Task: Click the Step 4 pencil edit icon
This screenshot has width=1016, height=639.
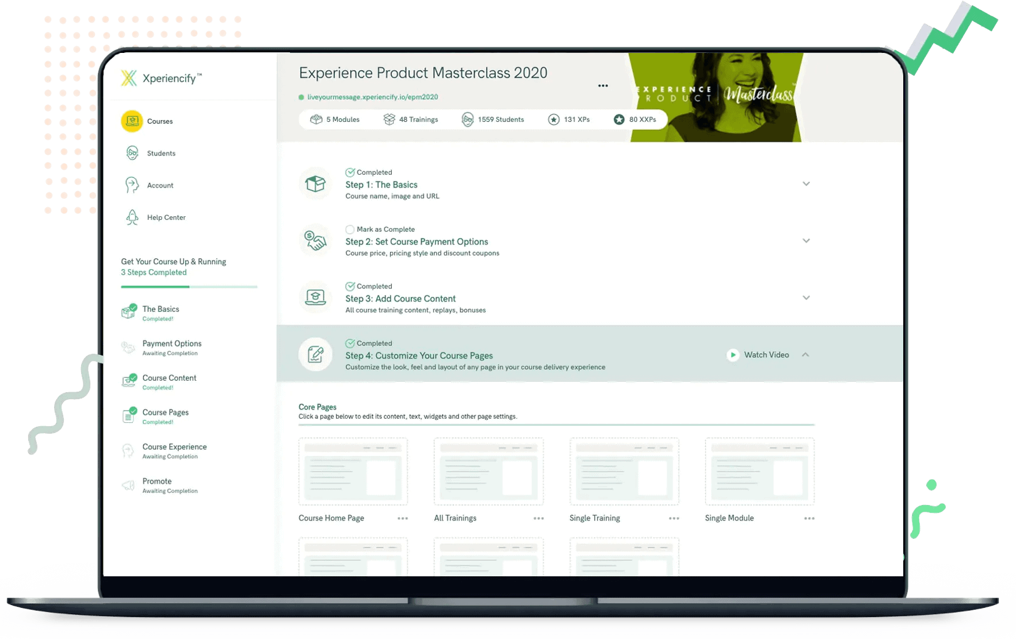Action: (315, 354)
